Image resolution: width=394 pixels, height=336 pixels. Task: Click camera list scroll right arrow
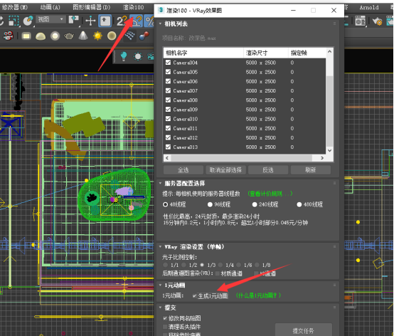322,158
